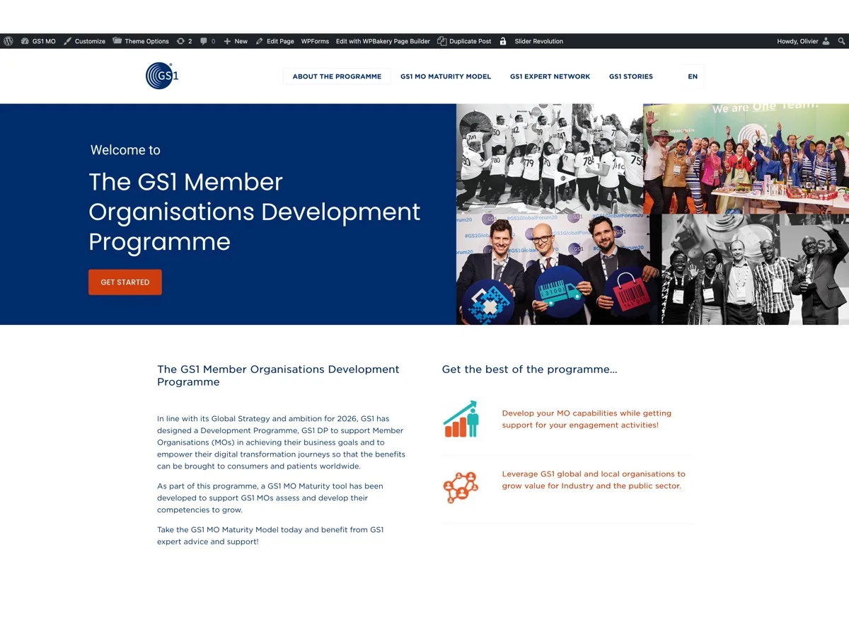Open GS1 MO Maturity Model menu item

pos(446,76)
